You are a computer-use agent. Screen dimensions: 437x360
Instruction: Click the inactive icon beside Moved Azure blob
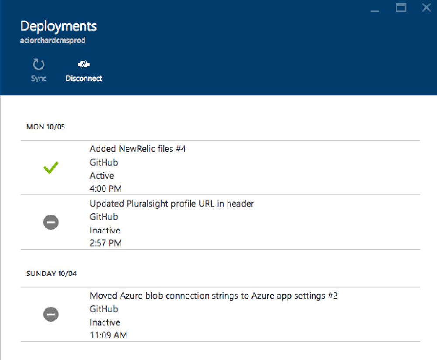coord(51,314)
